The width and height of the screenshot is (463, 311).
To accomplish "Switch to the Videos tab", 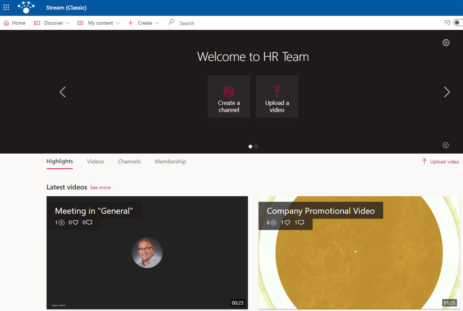I will pos(95,161).
